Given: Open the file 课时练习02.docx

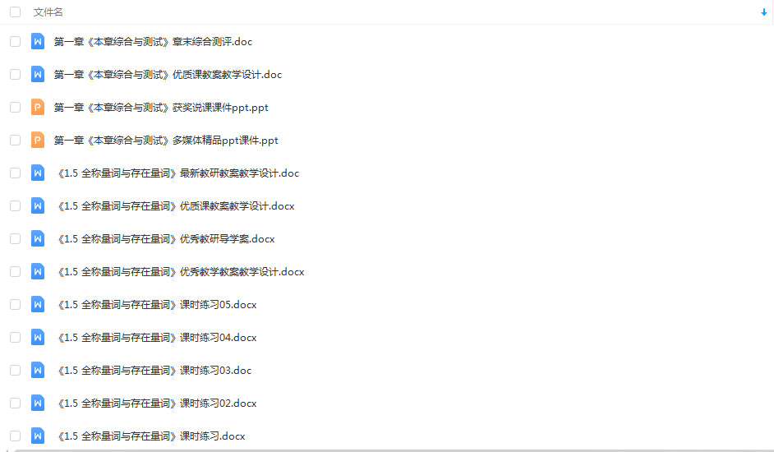Looking at the screenshot, I should 157,403.
